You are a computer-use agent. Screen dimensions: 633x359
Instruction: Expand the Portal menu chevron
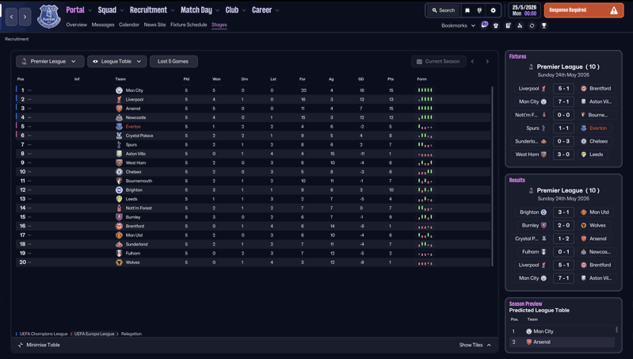tap(90, 10)
